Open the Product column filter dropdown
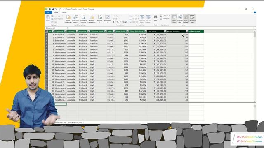Image resolution: width=264 pixels, height=148 pixels. tap(88, 32)
